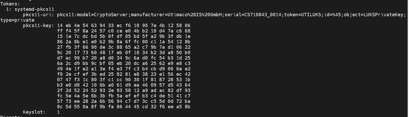Click the Keyslot value '1'
The height and width of the screenshot is (117, 409).
pos(59,112)
